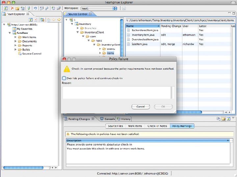
Task: Click the yellow warning triangle in Policy Failure
Action: tap(66, 69)
